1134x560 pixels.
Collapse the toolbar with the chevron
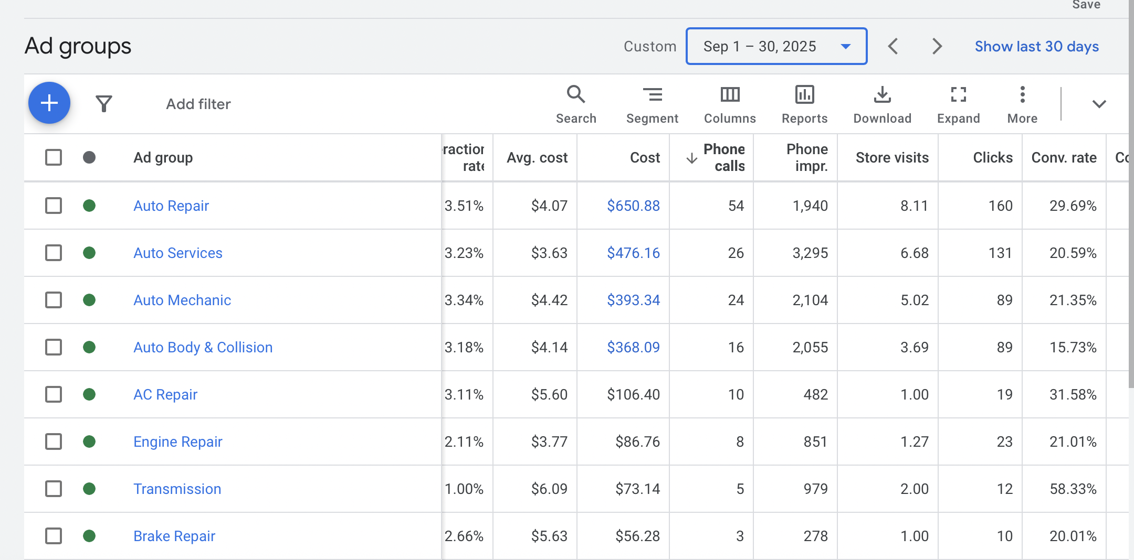[x=1099, y=103]
